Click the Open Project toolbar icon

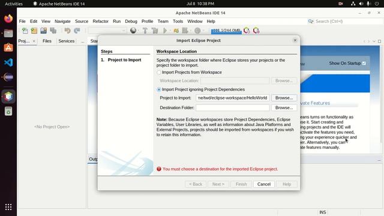(44, 31)
